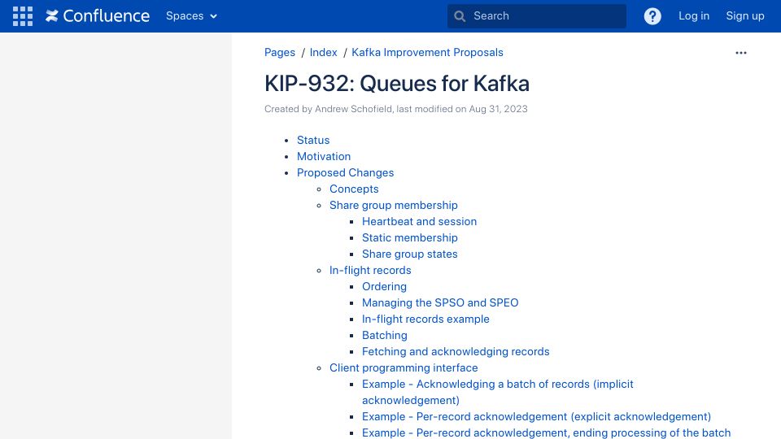This screenshot has width=781, height=439.
Task: Open Share group states link
Action: [410, 254]
